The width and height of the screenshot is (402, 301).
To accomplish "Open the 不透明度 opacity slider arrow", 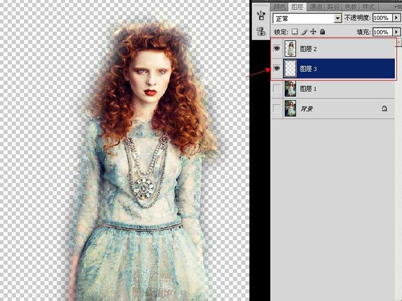I will (396, 18).
